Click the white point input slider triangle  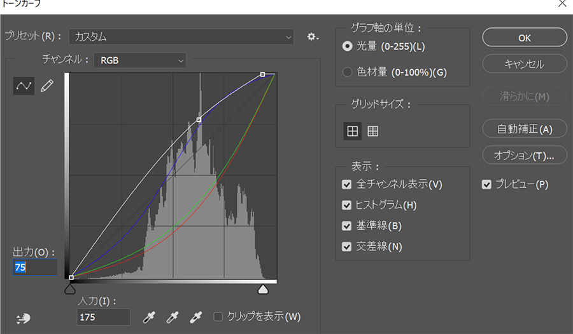(x=263, y=289)
